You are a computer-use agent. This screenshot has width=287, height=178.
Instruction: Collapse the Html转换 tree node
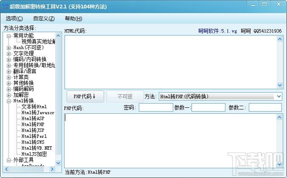point(8,101)
